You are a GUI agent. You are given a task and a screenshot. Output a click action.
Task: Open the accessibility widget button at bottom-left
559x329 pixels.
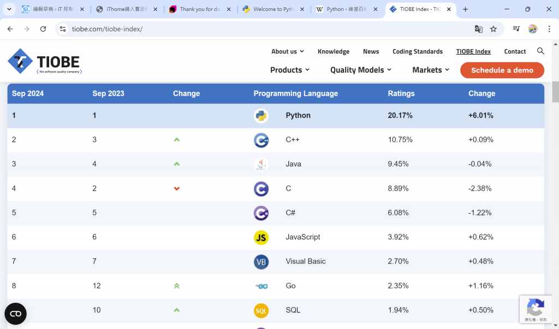[15, 314]
